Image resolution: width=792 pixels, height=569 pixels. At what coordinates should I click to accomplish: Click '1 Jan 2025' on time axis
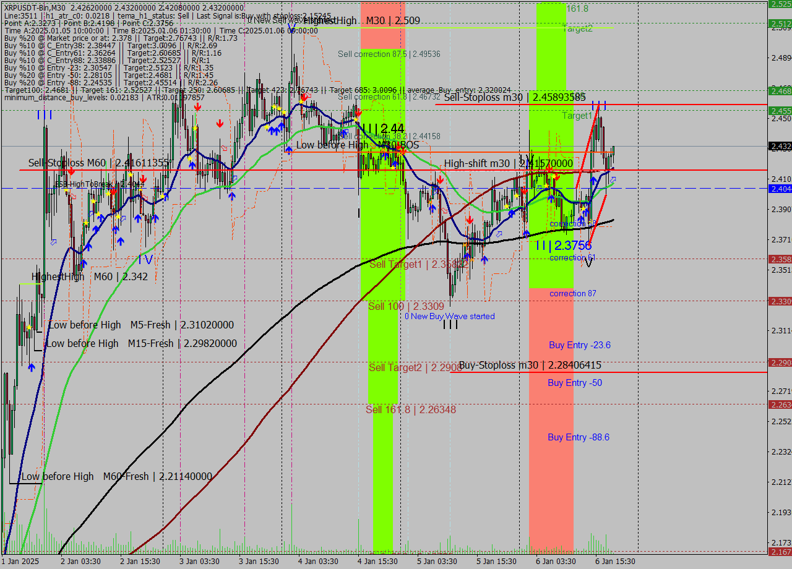(20, 562)
